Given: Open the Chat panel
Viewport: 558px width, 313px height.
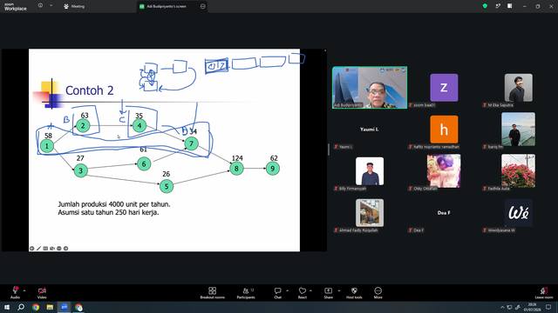Looking at the screenshot, I should [277, 293].
